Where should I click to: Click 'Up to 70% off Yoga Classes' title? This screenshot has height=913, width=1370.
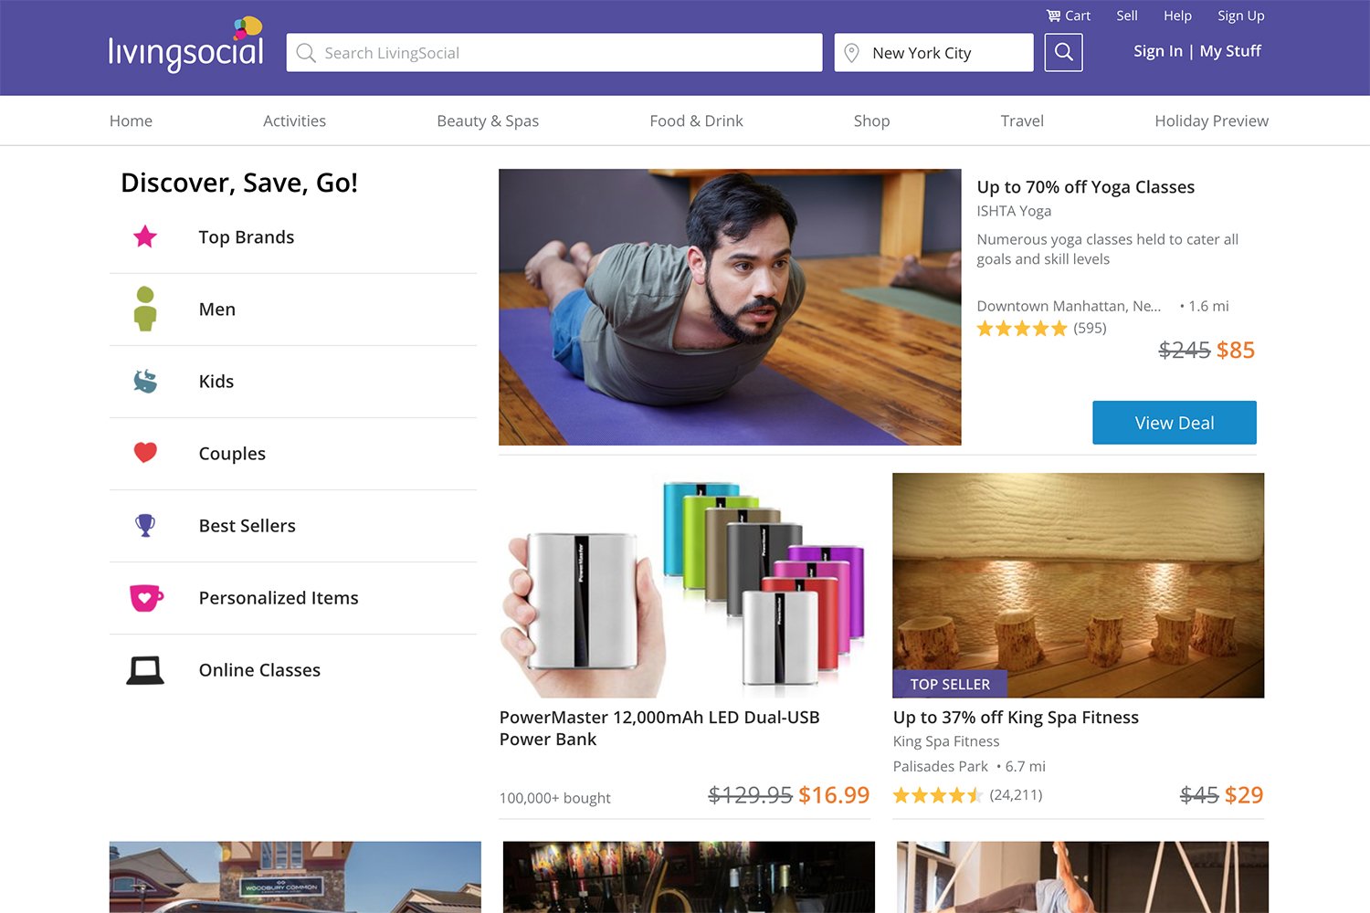(x=1085, y=187)
